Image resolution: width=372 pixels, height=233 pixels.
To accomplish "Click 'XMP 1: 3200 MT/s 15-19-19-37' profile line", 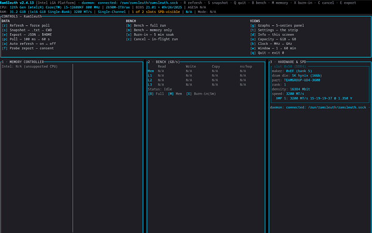I will pyautogui.click(x=314, y=98).
